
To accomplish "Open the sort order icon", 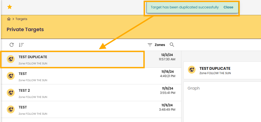I will (x=21, y=45).
